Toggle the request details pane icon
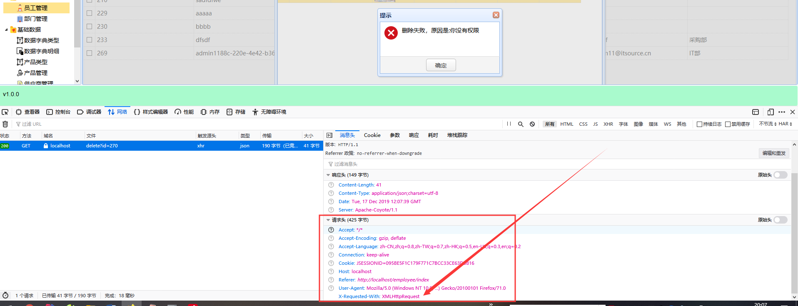Screen dimensions: 798x306 pos(329,135)
